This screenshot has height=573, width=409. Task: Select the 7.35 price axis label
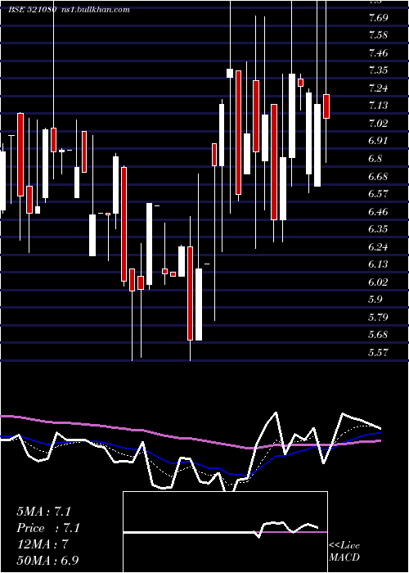(x=378, y=70)
